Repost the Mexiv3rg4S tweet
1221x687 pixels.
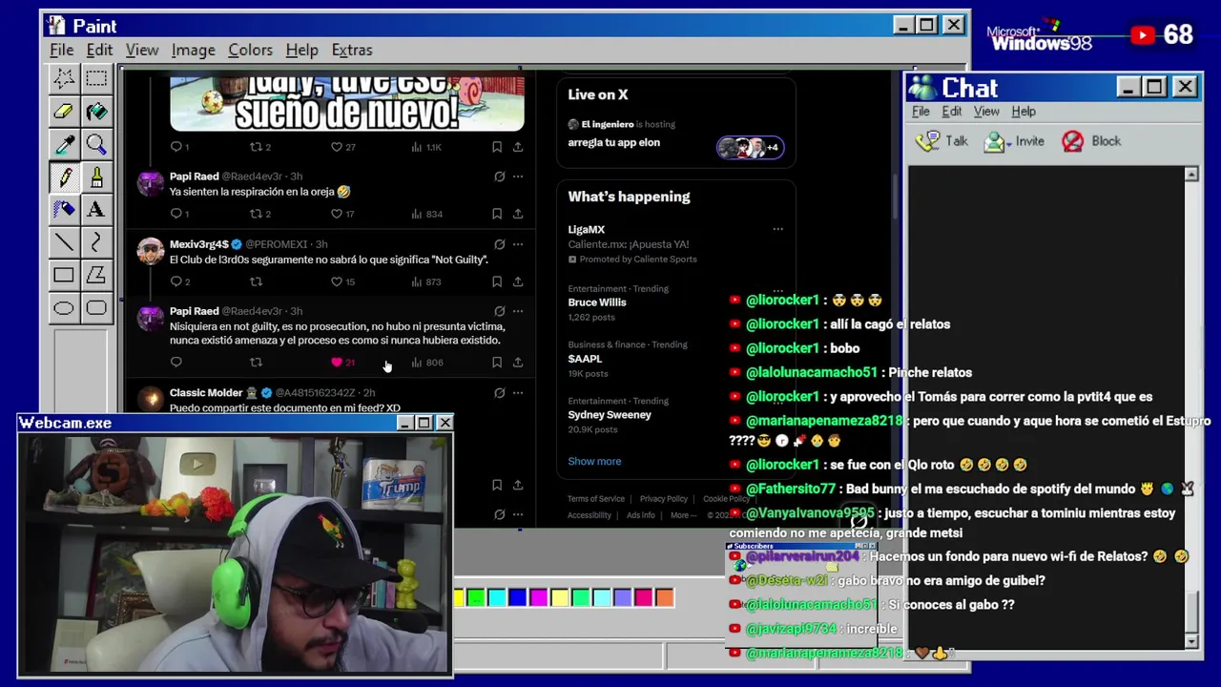[x=256, y=281]
